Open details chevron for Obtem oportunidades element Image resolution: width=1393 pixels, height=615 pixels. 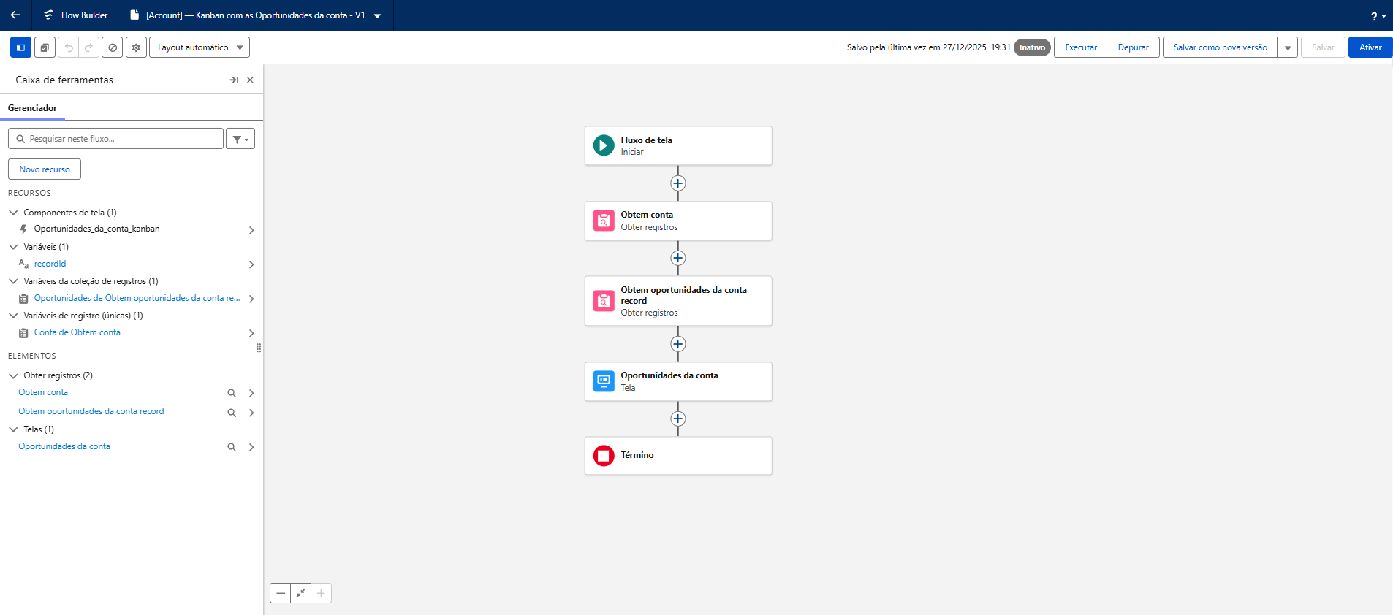pyautogui.click(x=251, y=413)
